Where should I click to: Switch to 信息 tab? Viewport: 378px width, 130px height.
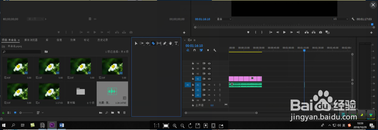point(59,40)
